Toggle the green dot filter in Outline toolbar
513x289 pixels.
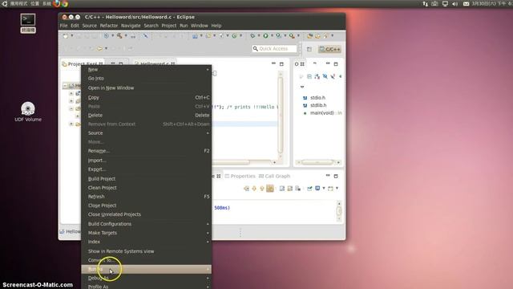coord(341,76)
